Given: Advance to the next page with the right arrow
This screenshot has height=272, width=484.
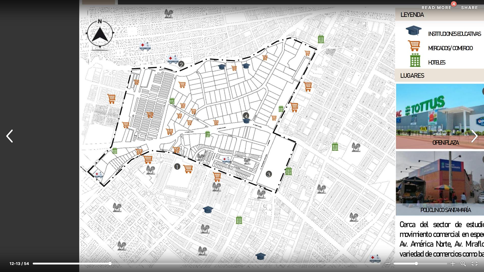Looking at the screenshot, I should coord(474,136).
